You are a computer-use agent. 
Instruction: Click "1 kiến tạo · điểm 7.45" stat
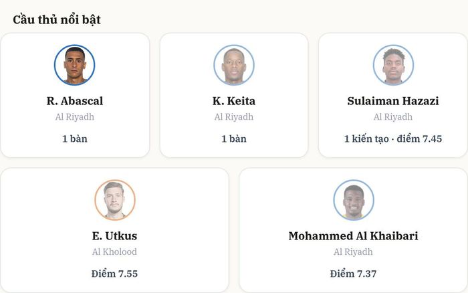coord(393,139)
